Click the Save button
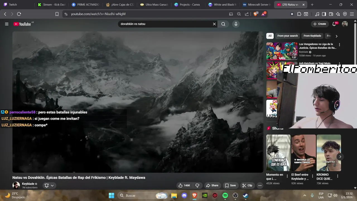 (230, 185)
